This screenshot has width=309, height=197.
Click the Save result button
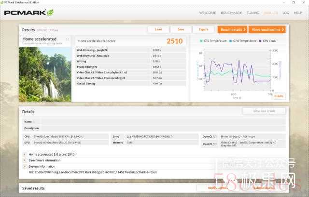pyautogui.click(x=181, y=29)
